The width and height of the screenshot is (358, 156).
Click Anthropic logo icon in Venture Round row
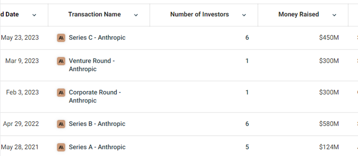pos(61,61)
